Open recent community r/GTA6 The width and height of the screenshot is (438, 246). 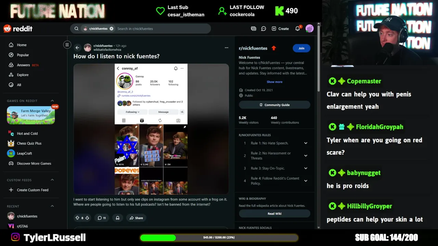22,226
